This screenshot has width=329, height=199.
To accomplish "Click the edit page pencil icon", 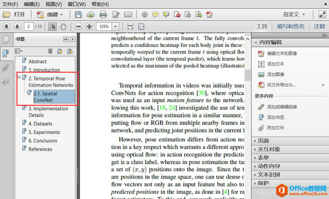I will (116, 14).
